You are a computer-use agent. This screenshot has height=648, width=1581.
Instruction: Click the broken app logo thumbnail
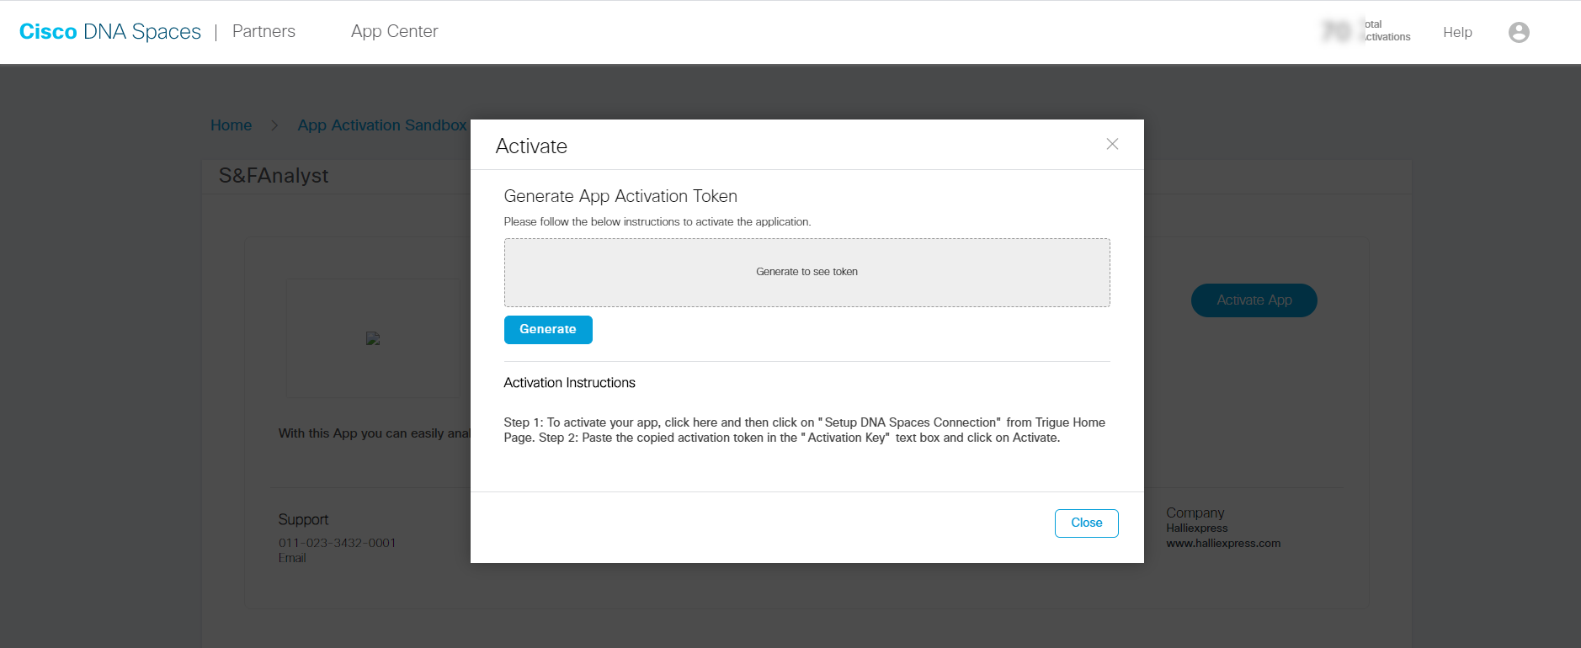click(373, 338)
